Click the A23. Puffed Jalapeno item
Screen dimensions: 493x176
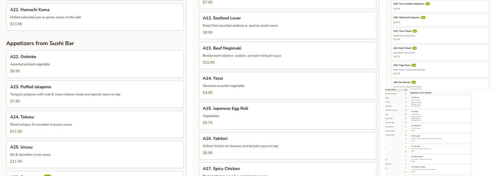tap(95, 94)
